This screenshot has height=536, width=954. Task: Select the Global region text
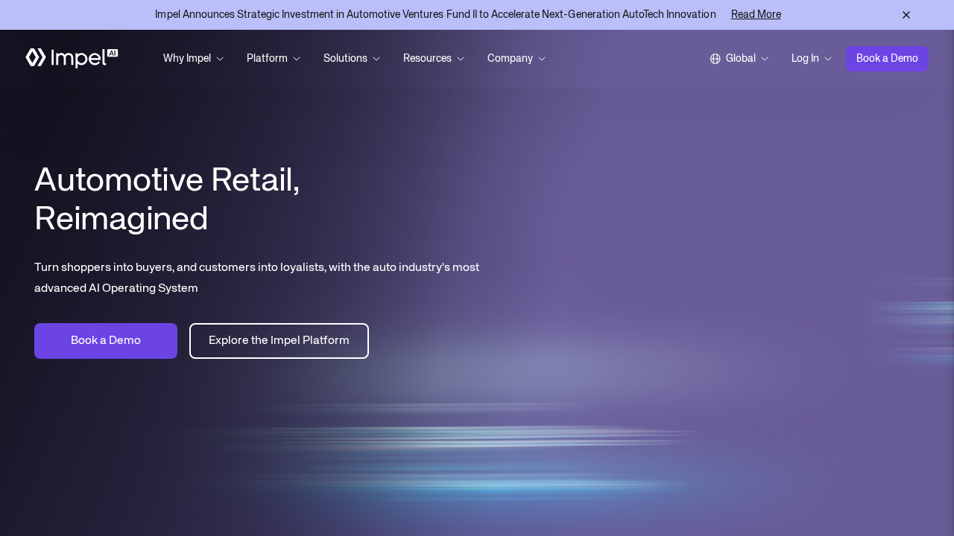pos(740,58)
